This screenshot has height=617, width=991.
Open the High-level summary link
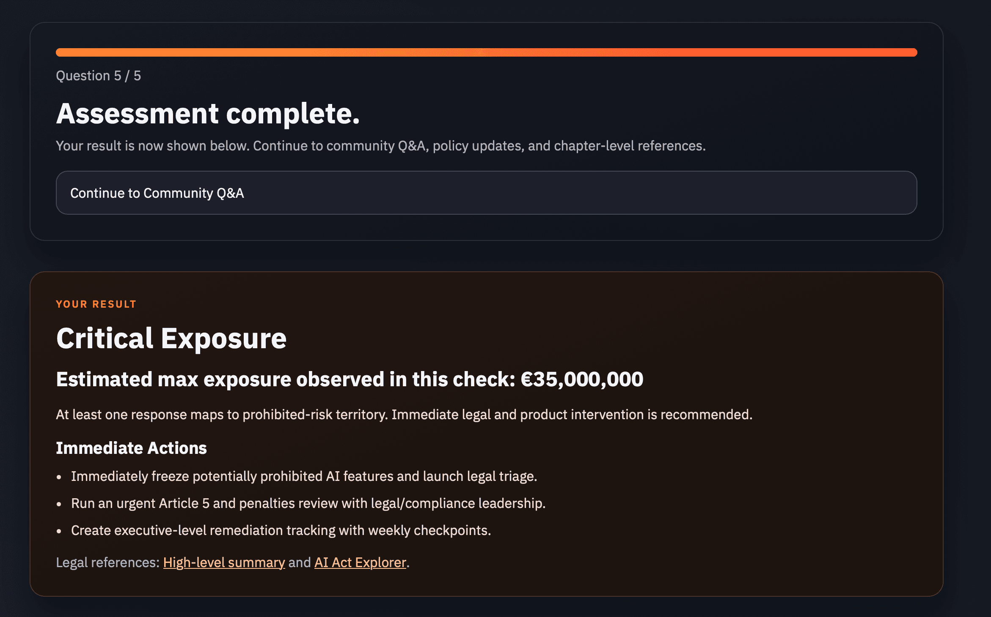[x=223, y=562]
